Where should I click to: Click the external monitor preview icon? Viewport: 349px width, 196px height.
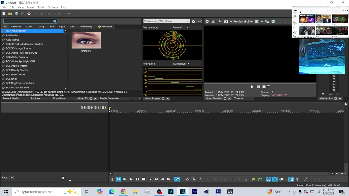click(213, 22)
